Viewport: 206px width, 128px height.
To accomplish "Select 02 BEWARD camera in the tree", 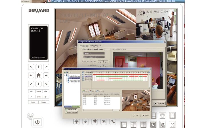I will pyautogui.click(x=75, y=79).
